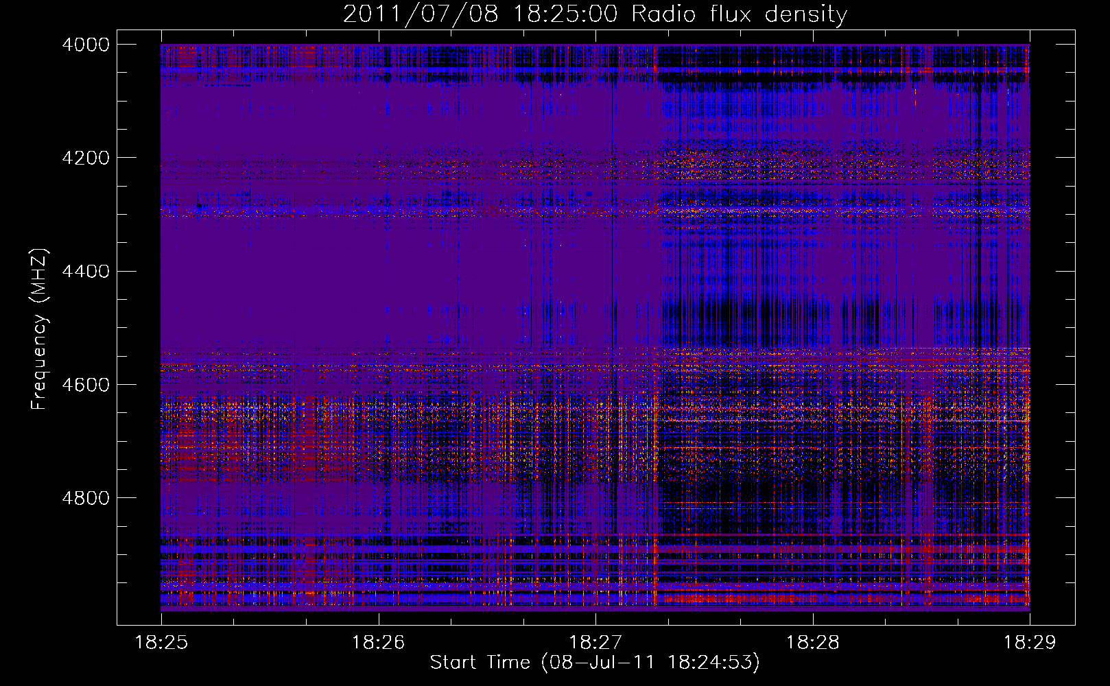Click the 18:25 time tick label
Image resolution: width=1110 pixels, height=686 pixels.
coord(161,643)
